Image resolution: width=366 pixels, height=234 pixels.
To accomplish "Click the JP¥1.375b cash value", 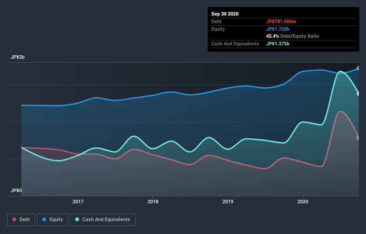I will point(278,44).
